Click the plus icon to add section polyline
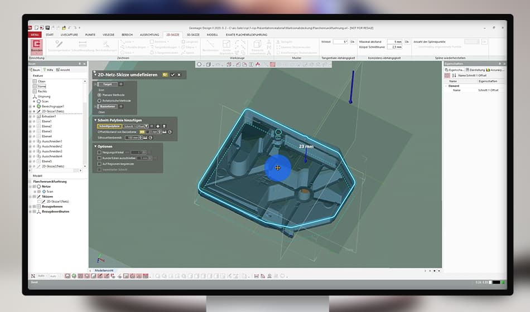 (158, 126)
